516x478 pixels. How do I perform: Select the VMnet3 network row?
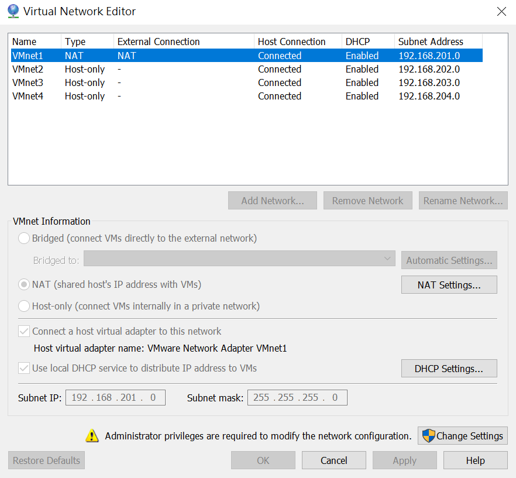(x=247, y=82)
